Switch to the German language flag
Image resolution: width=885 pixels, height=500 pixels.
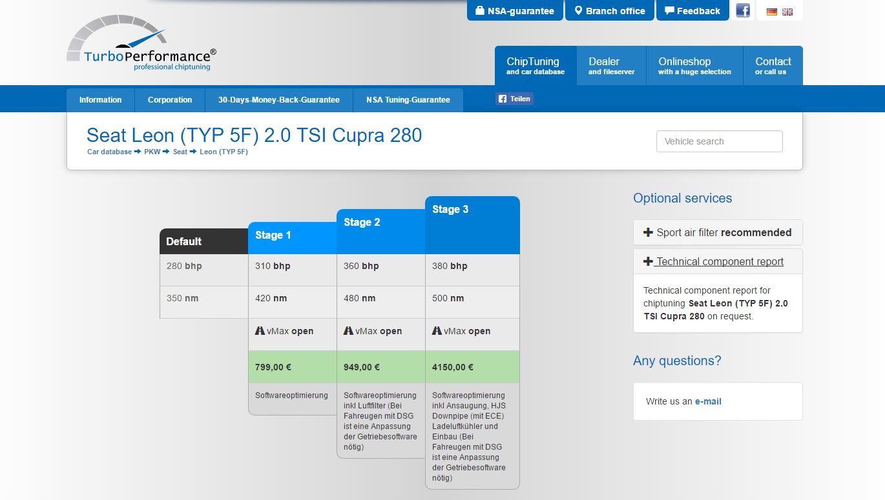pyautogui.click(x=771, y=12)
